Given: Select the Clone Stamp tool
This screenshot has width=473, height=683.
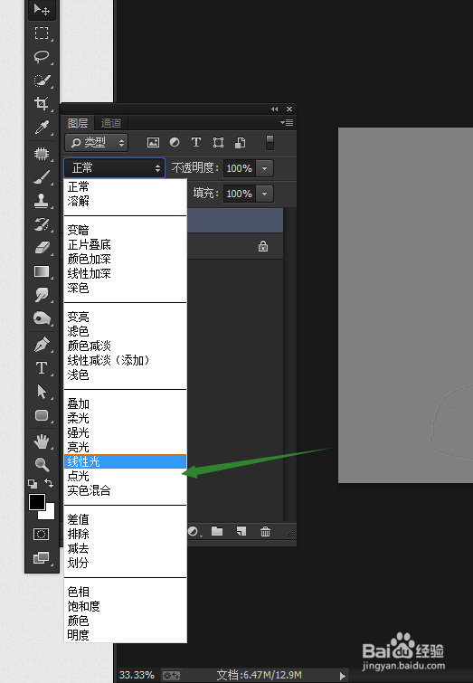Looking at the screenshot, I should pyautogui.click(x=42, y=201).
